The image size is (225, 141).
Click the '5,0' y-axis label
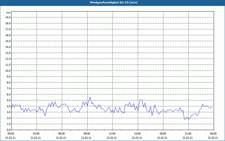(8, 100)
